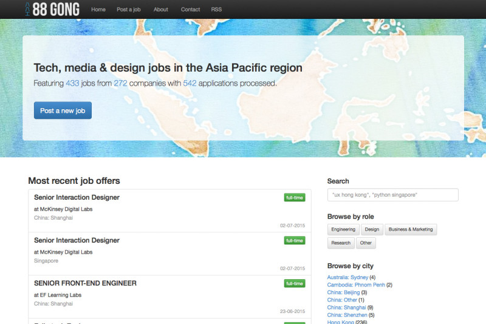Open the RSS feed link

[x=216, y=10]
